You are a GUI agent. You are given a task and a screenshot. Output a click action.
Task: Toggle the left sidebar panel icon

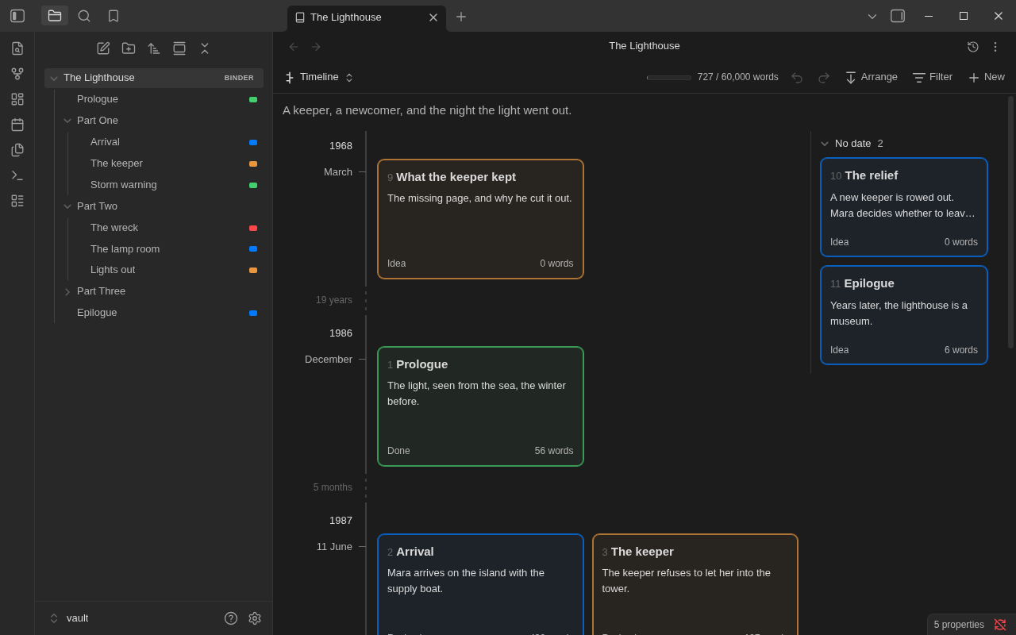pos(17,16)
